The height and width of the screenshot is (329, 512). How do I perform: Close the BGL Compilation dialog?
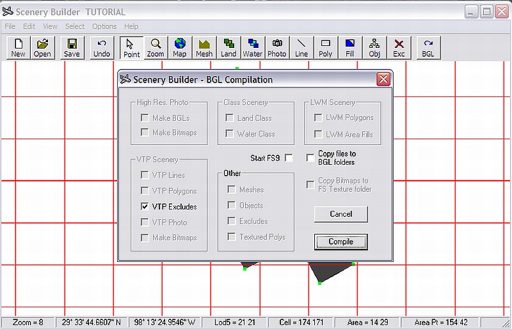coord(383,79)
